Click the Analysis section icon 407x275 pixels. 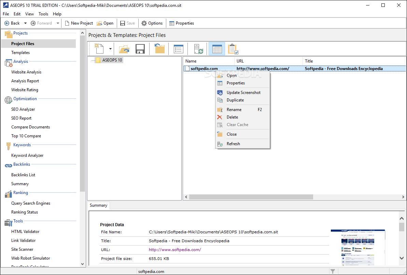coord(8,63)
